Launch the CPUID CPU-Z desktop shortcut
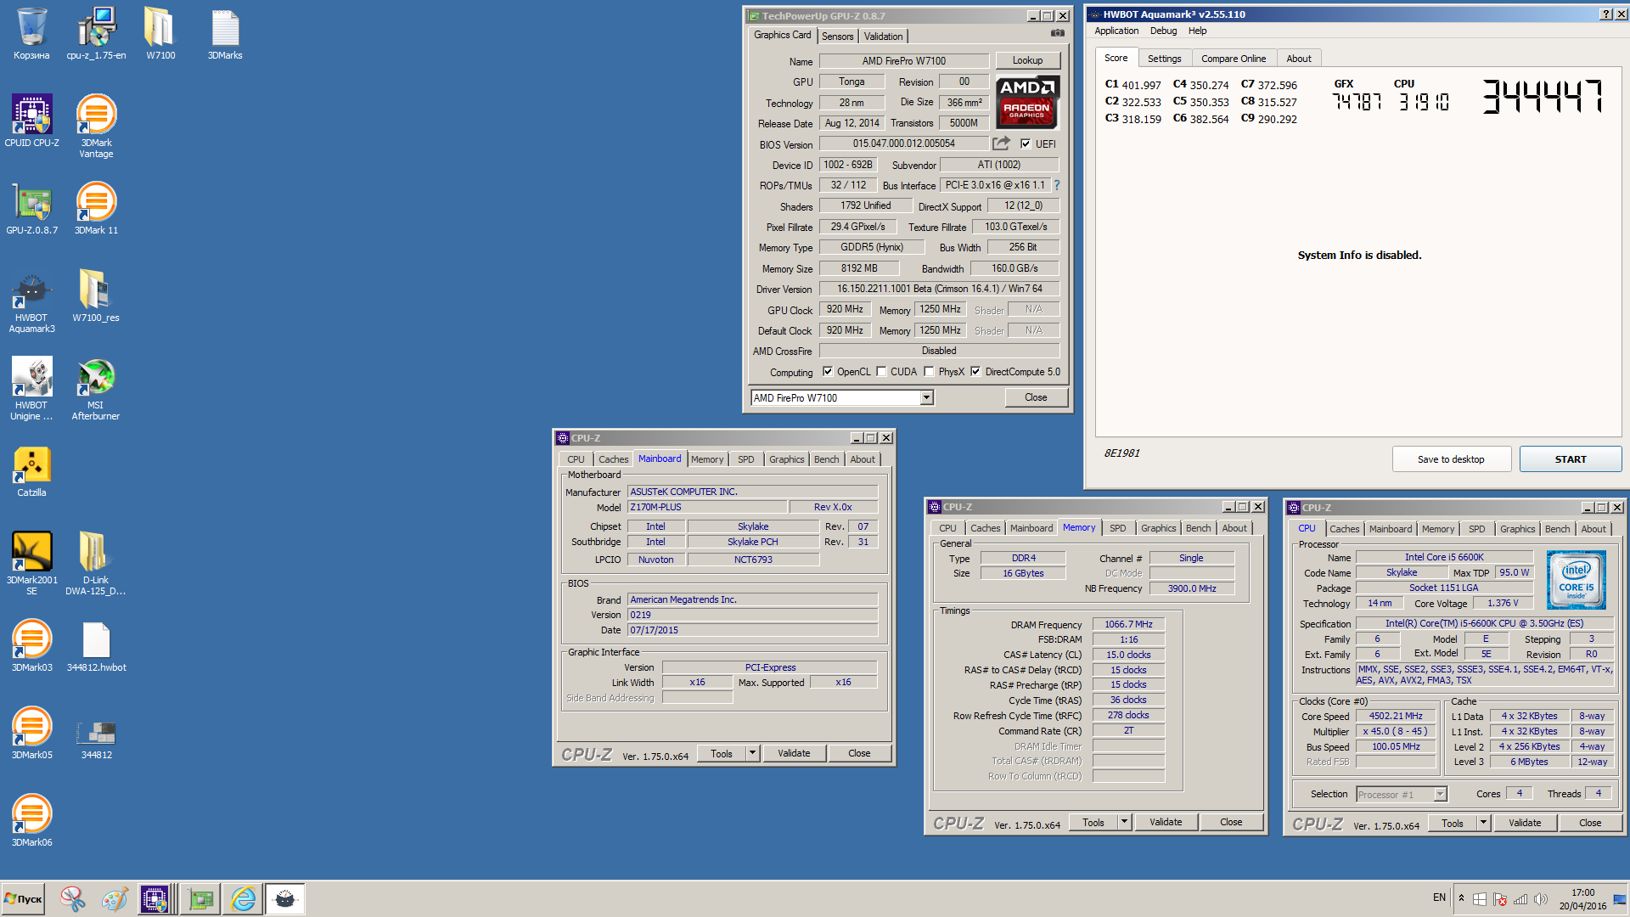Image resolution: width=1630 pixels, height=917 pixels. click(31, 121)
